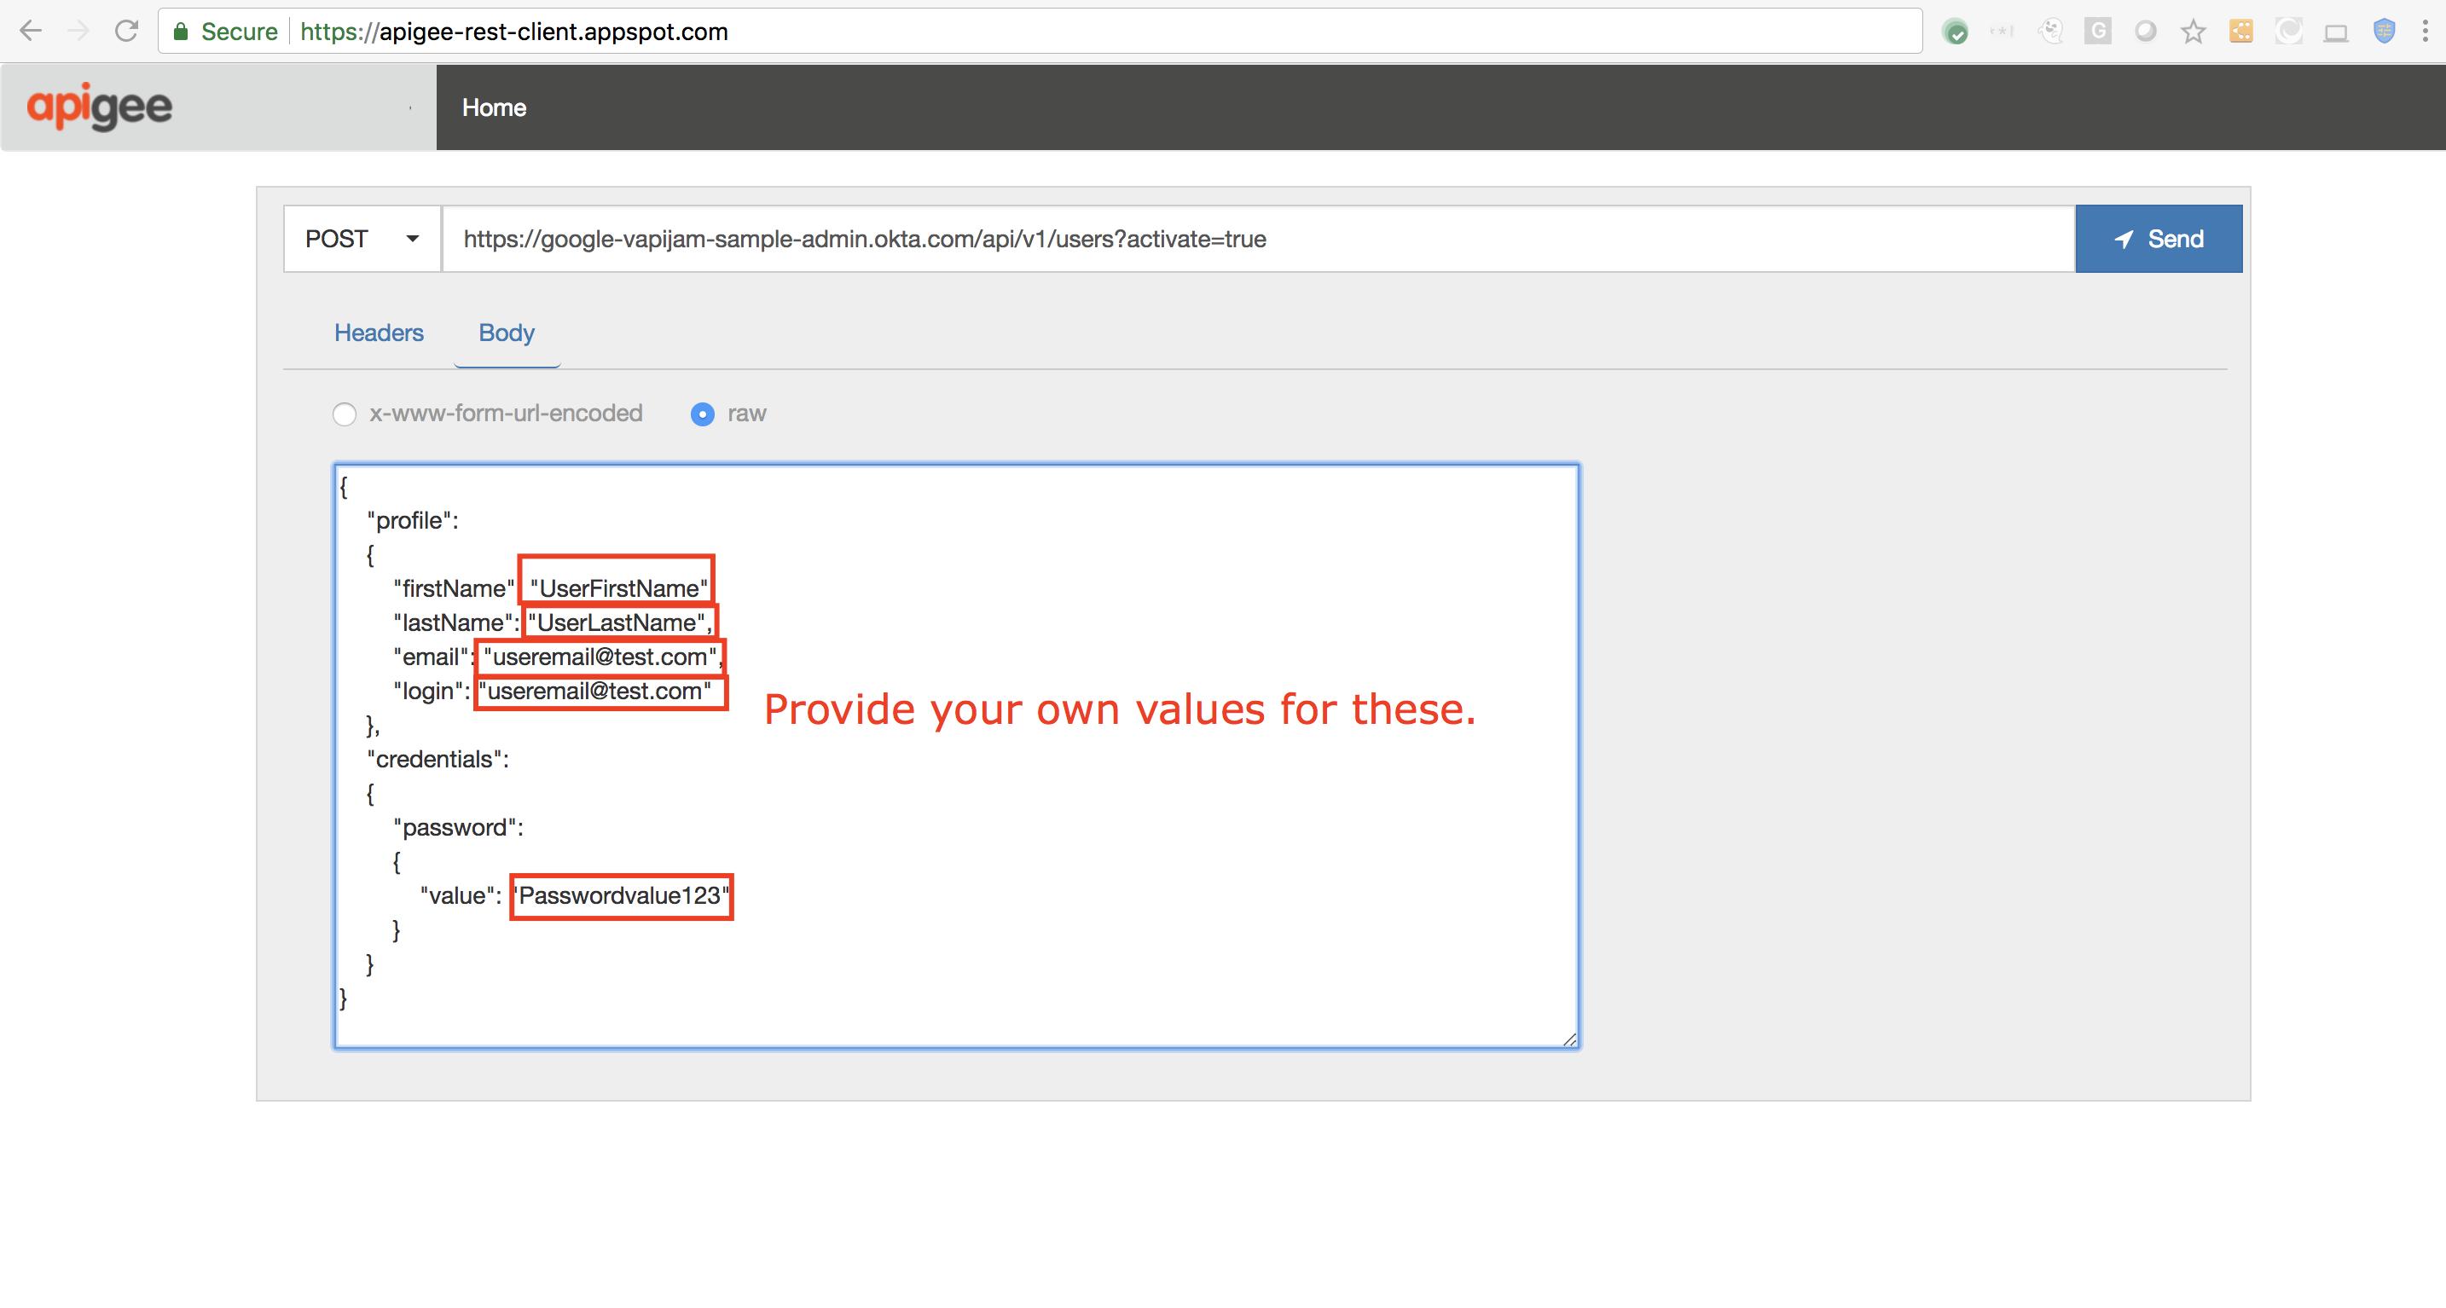2446x1308 pixels.
Task: Click the gray G extension icon
Action: [x=2097, y=32]
